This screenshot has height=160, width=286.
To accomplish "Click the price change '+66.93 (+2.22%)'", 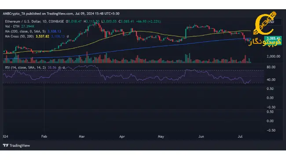I will tap(148, 21).
